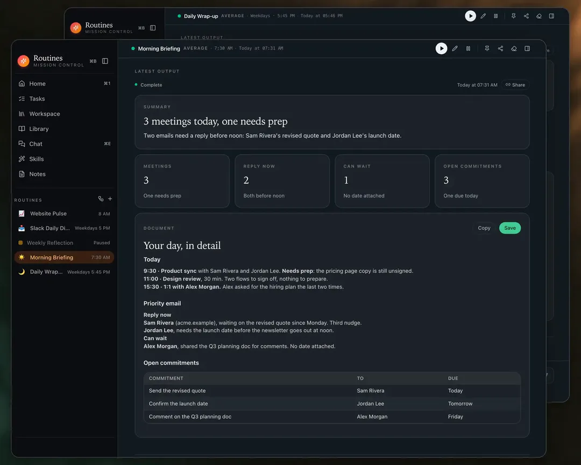Pause the Morning Briefing routine
The image size is (581, 465).
point(469,48)
